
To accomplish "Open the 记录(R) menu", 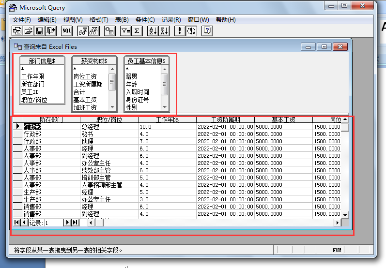I will tap(171, 20).
